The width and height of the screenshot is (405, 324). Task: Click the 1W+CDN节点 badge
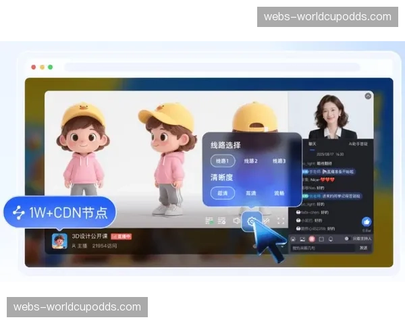pyautogui.click(x=60, y=213)
